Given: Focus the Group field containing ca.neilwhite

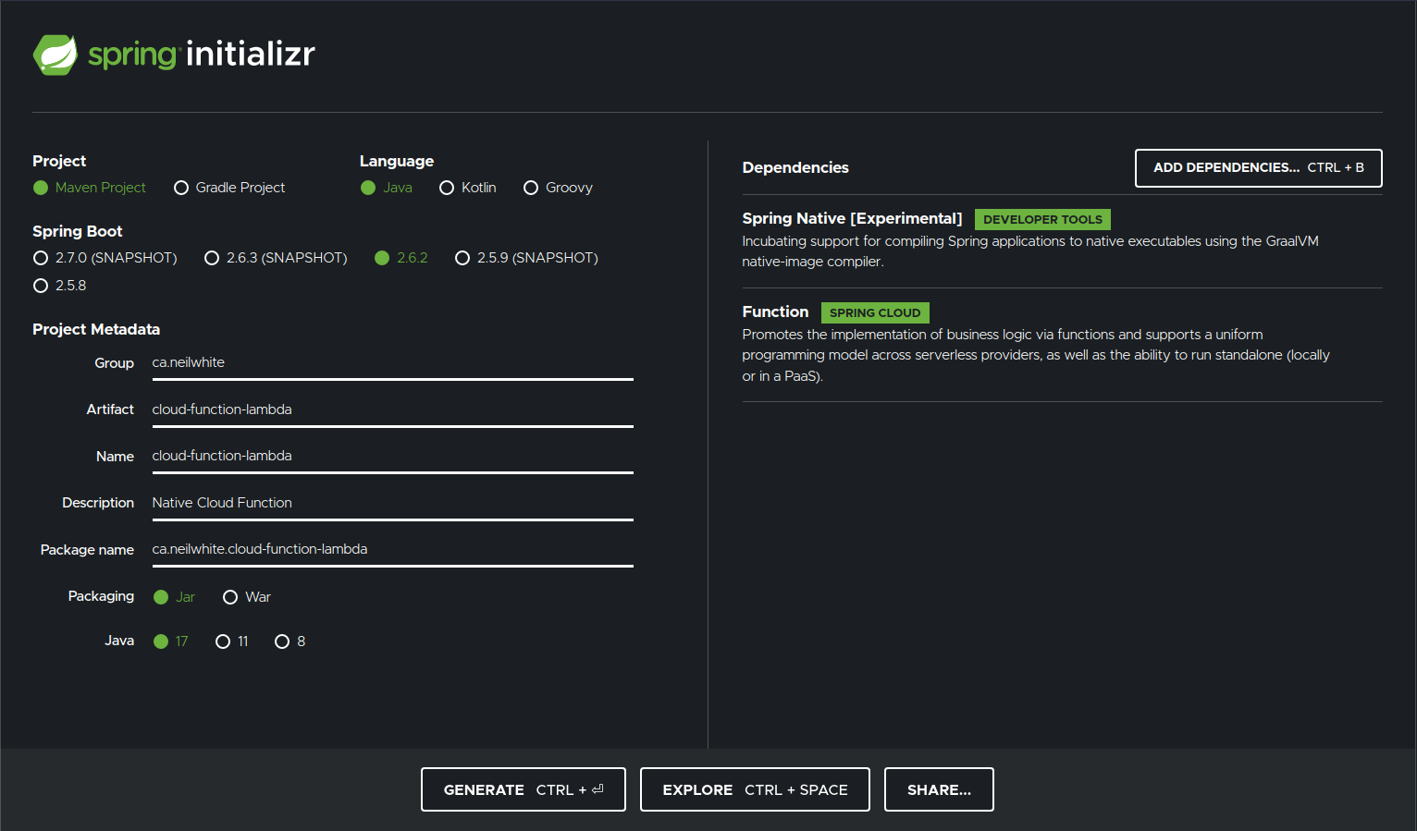Looking at the screenshot, I should [392, 362].
